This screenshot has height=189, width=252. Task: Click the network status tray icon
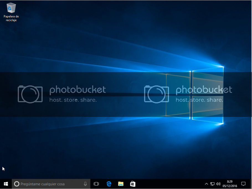212,184
